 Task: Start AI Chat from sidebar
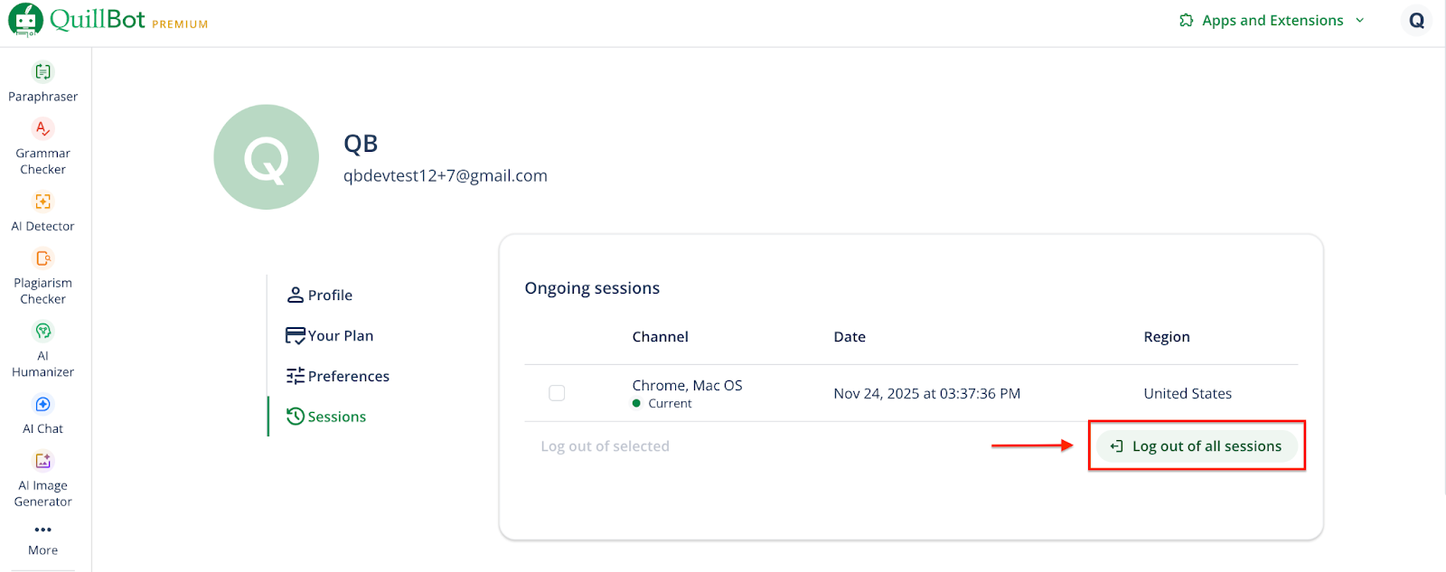coord(42,405)
